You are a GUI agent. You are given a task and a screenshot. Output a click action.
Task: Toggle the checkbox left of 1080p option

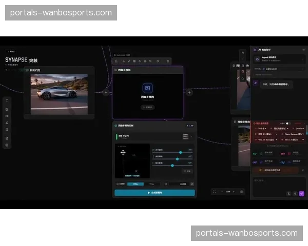pyautogui.click(x=118, y=183)
